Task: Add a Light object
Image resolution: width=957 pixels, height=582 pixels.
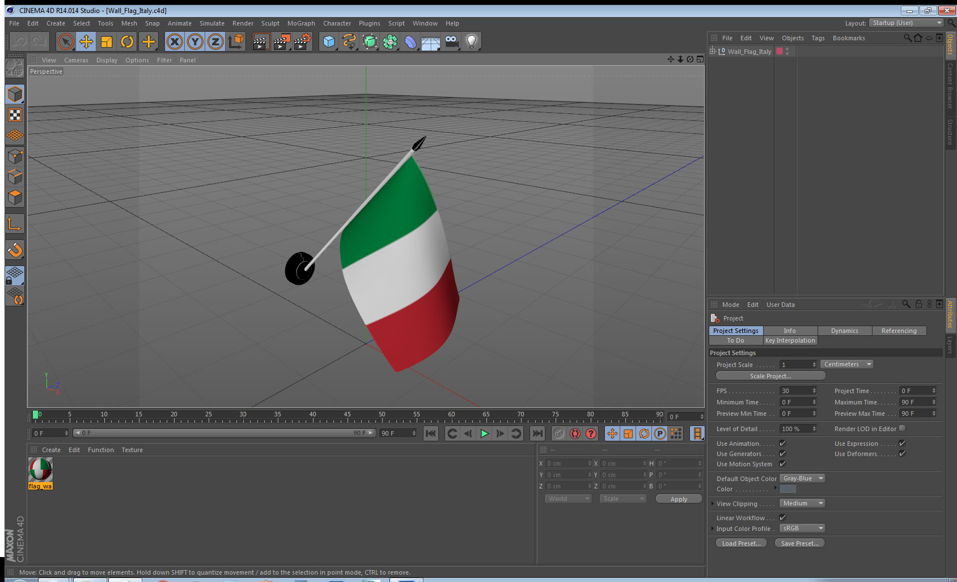Action: pos(472,41)
